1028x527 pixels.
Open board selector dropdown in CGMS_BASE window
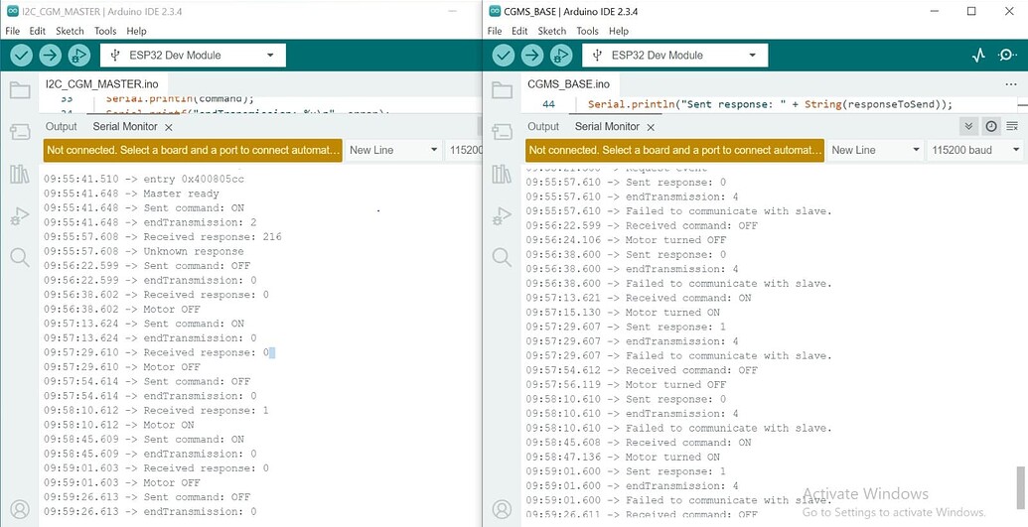coord(674,55)
